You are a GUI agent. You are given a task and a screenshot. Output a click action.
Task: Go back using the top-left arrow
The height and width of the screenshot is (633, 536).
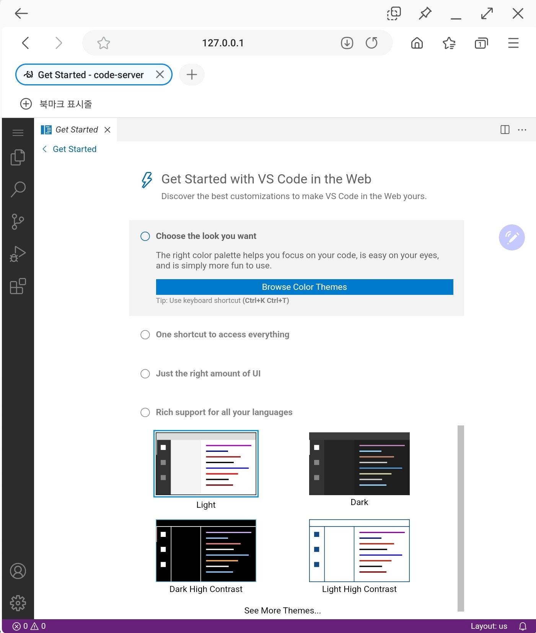pyautogui.click(x=21, y=13)
